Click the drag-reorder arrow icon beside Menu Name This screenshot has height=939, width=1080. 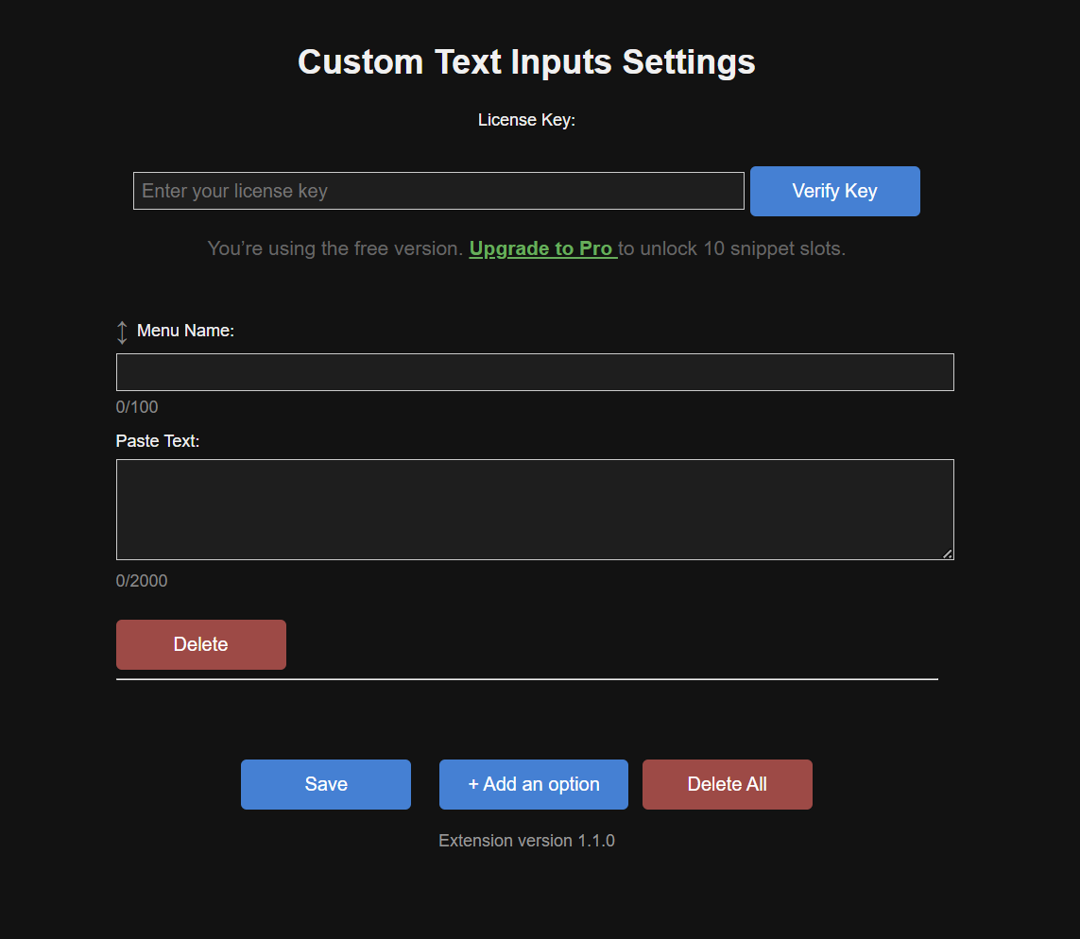[x=122, y=333]
